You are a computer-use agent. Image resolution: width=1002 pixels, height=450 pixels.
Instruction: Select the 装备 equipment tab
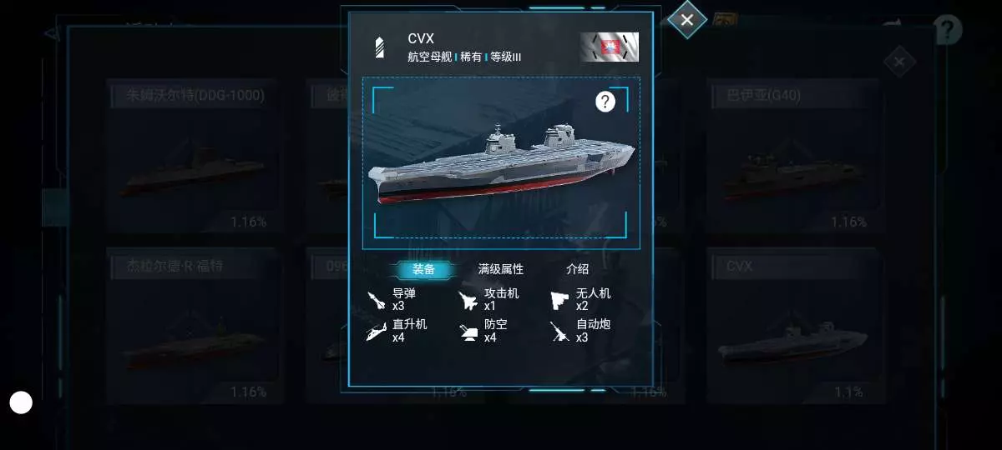pyautogui.click(x=423, y=269)
